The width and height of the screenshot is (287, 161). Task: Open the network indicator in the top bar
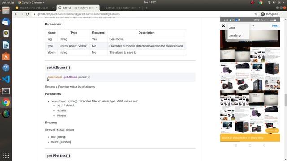click(x=269, y=2)
